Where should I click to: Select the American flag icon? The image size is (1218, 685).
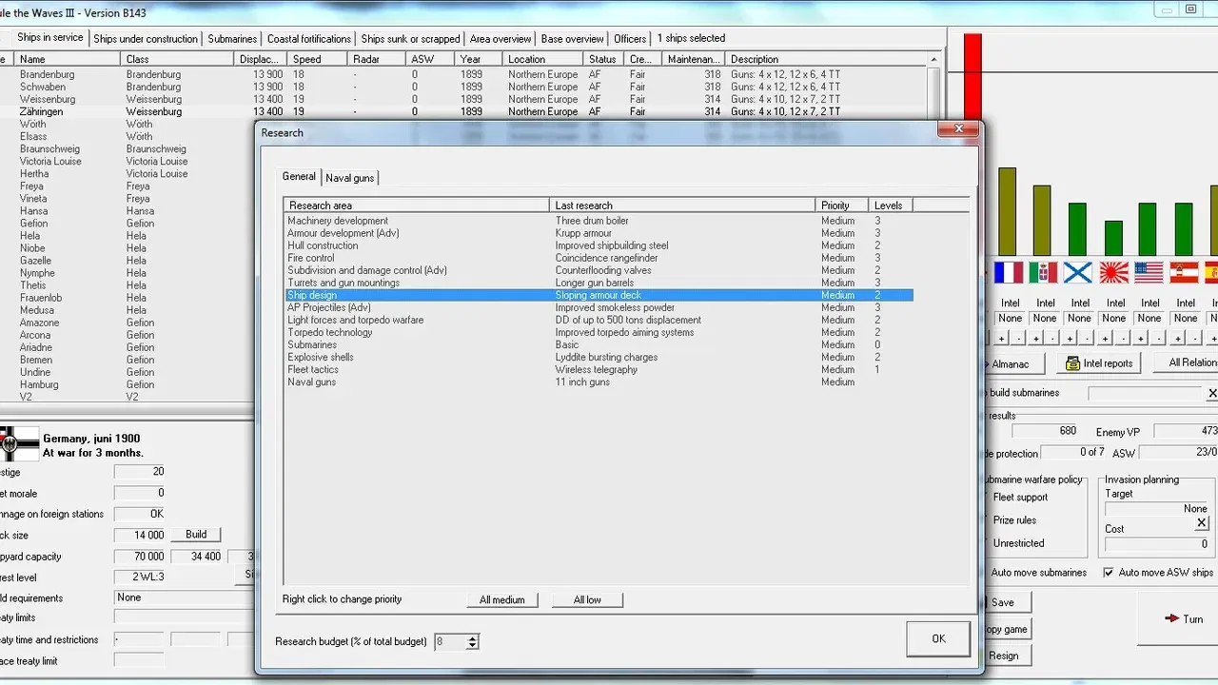1149,273
